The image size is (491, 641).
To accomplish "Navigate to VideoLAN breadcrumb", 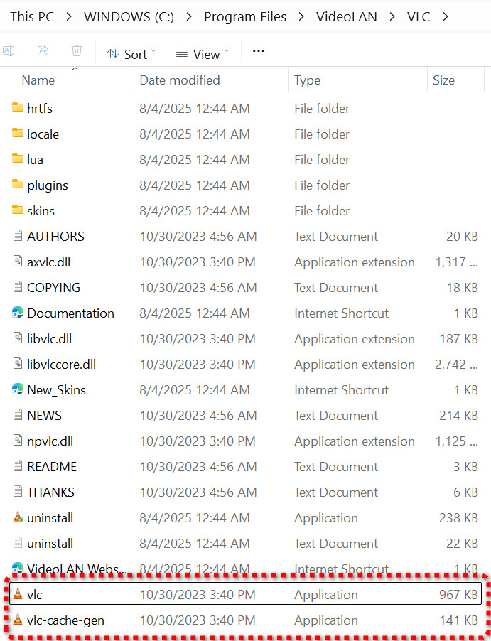I will coord(346,17).
